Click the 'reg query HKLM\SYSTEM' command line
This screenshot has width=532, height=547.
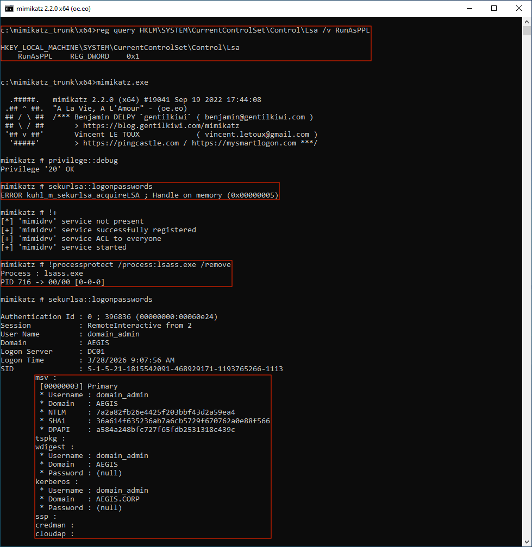(185, 30)
